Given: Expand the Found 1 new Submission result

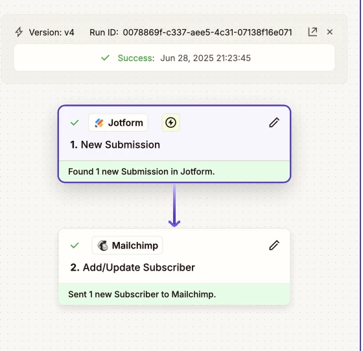Looking at the screenshot, I should coord(174,171).
